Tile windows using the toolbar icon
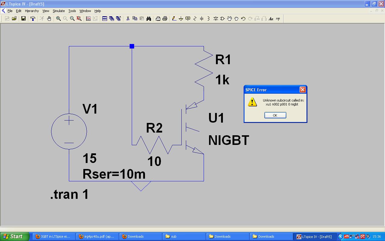 105,19
